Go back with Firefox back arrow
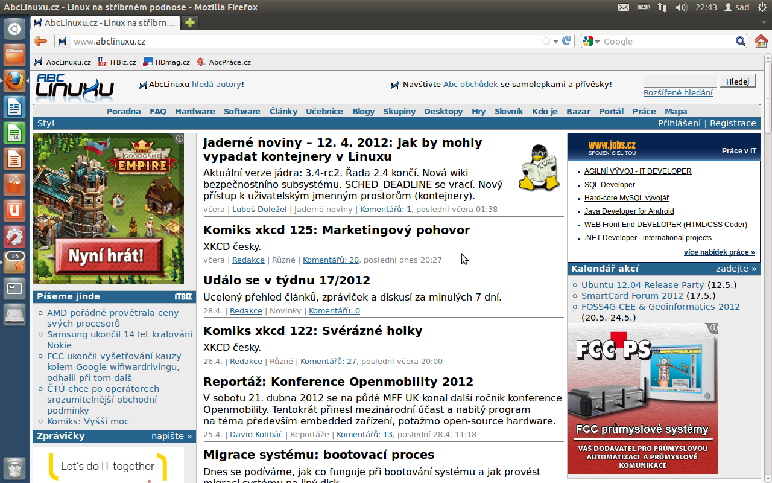Screen dimensions: 772x483 pyautogui.click(x=40, y=41)
